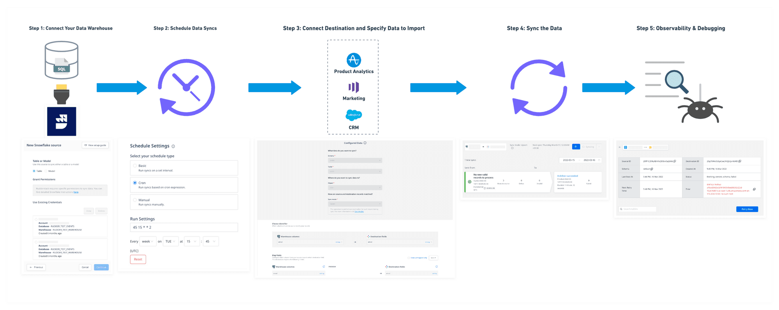Click the Amplitude Product Analytics logo
This screenshot has height=310, width=779.
pos(354,60)
